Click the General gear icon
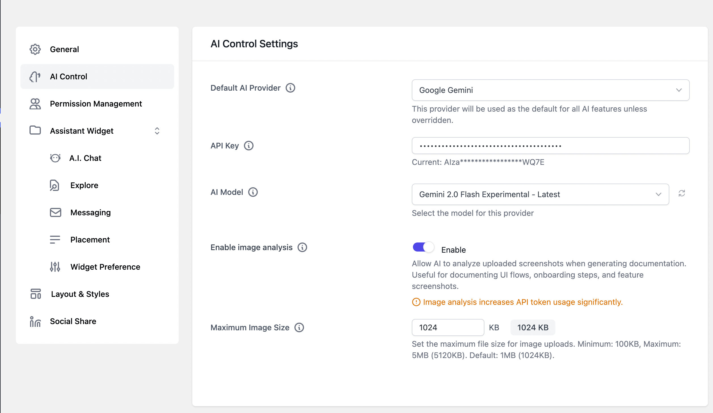The image size is (713, 413). point(35,49)
